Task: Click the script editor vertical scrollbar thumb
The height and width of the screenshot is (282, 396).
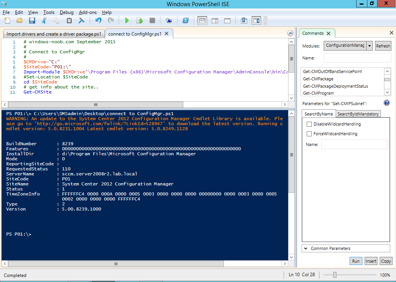Action: click(291, 59)
